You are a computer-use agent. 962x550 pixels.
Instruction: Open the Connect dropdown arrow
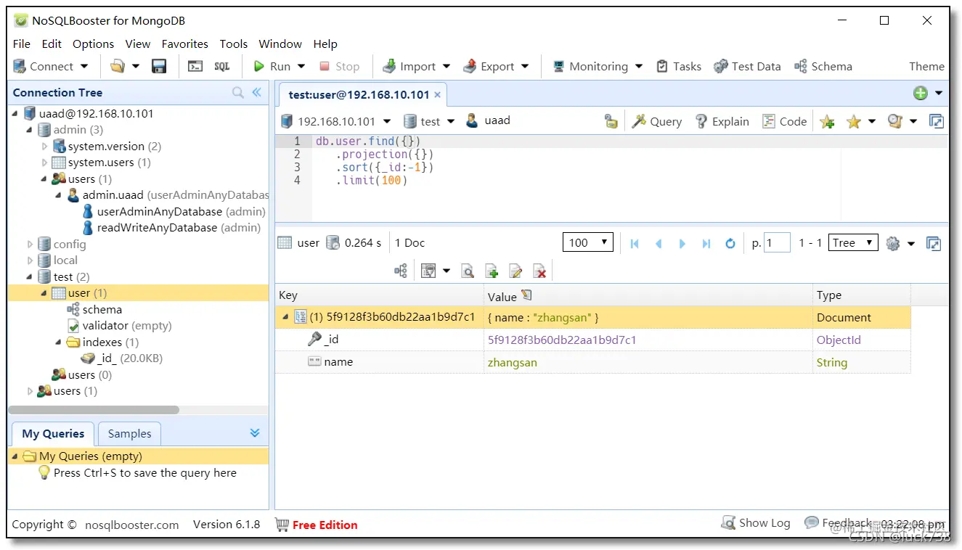click(84, 66)
